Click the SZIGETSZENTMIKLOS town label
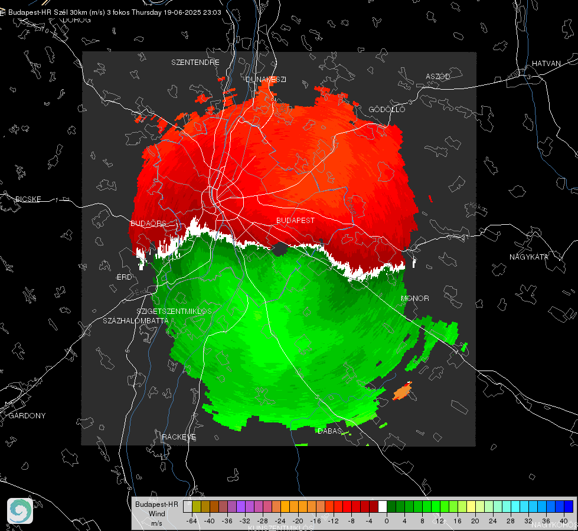 click(174, 311)
